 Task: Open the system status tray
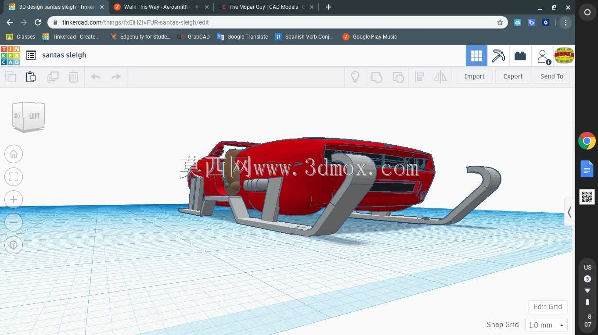[x=587, y=296]
